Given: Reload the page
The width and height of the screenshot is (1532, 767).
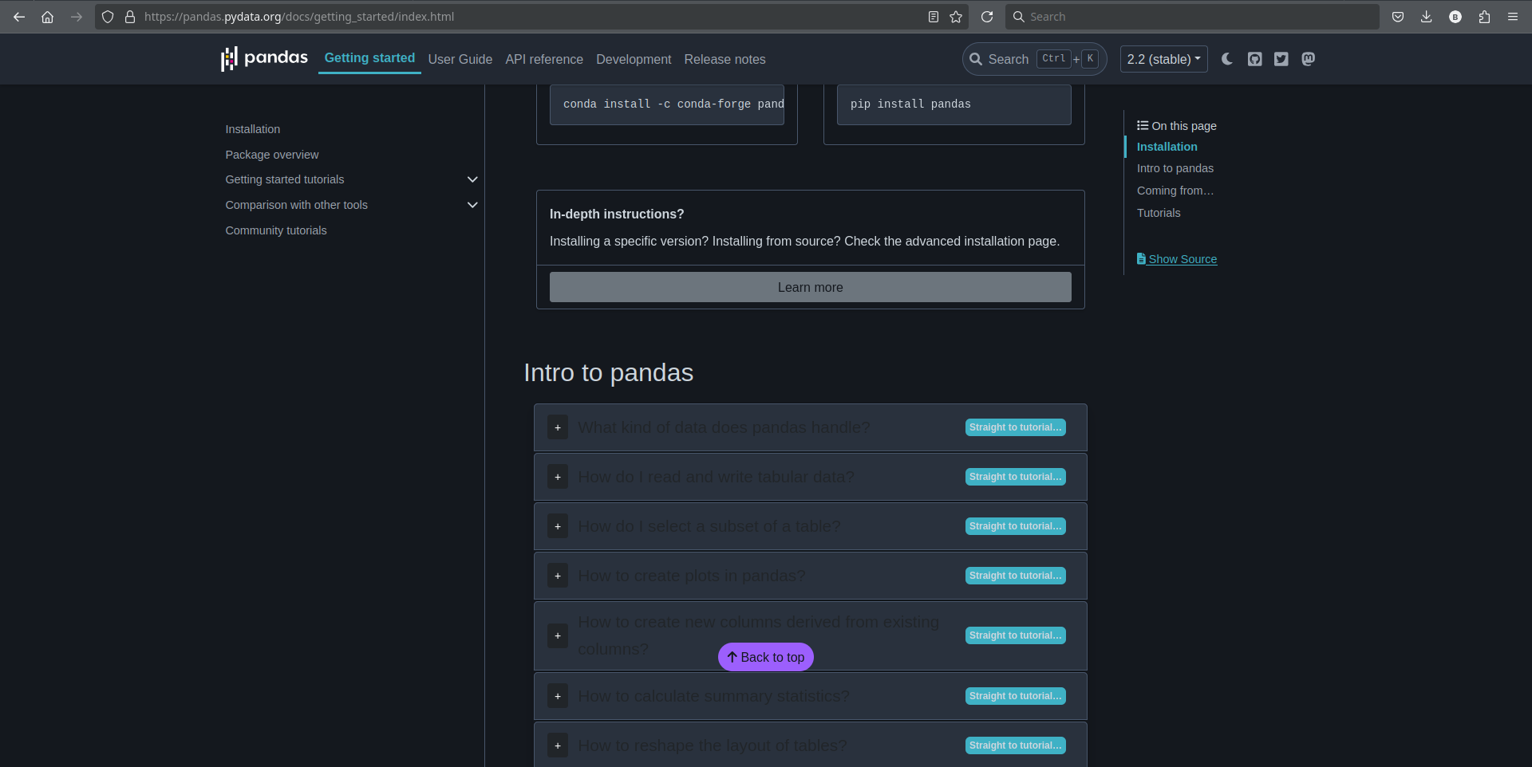Looking at the screenshot, I should click(x=987, y=17).
